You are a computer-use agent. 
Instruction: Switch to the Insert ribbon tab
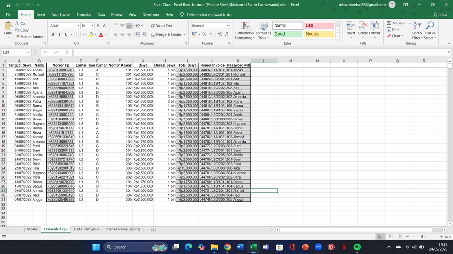point(41,15)
